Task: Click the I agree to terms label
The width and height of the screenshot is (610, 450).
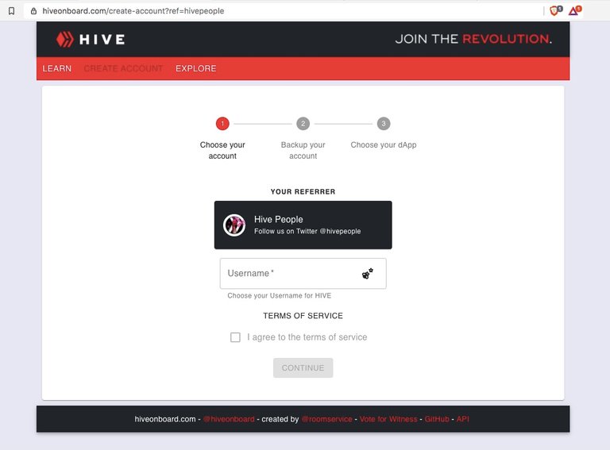Action: tap(307, 337)
